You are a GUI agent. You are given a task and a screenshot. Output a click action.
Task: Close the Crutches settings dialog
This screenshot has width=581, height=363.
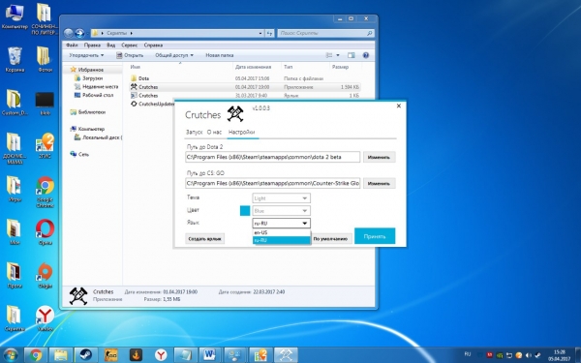(399, 106)
